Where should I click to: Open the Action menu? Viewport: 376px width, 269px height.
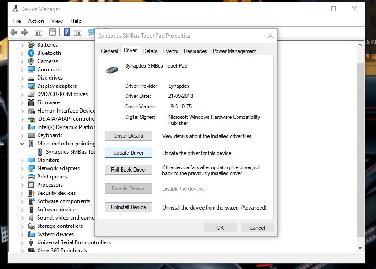pos(36,21)
